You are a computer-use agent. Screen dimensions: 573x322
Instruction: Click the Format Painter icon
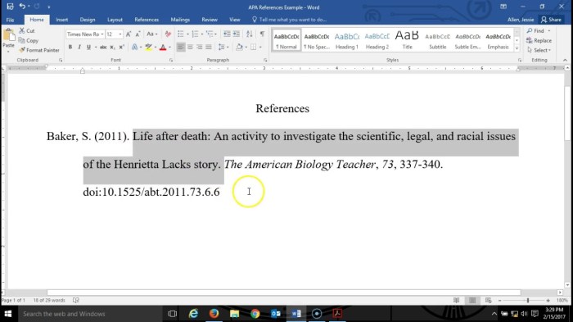pos(22,50)
